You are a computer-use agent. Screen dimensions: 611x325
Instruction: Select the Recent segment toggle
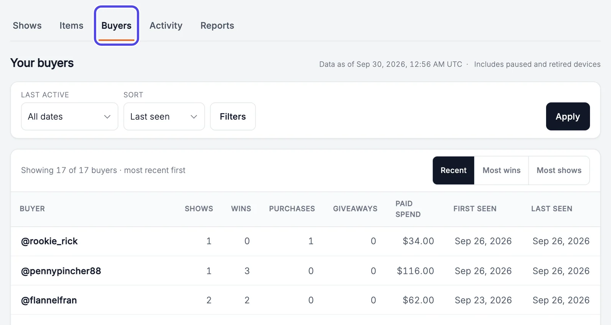tap(454, 171)
